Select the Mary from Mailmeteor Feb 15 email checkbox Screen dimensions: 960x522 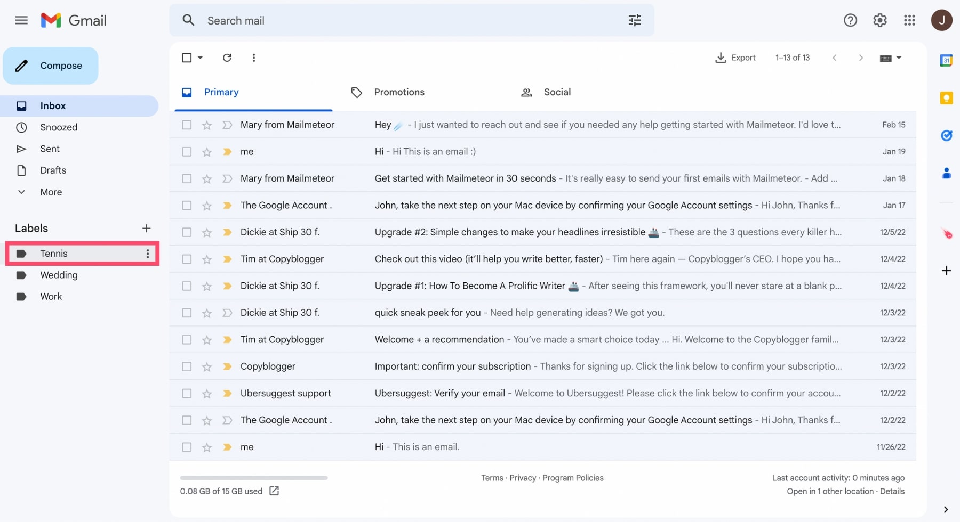point(187,125)
